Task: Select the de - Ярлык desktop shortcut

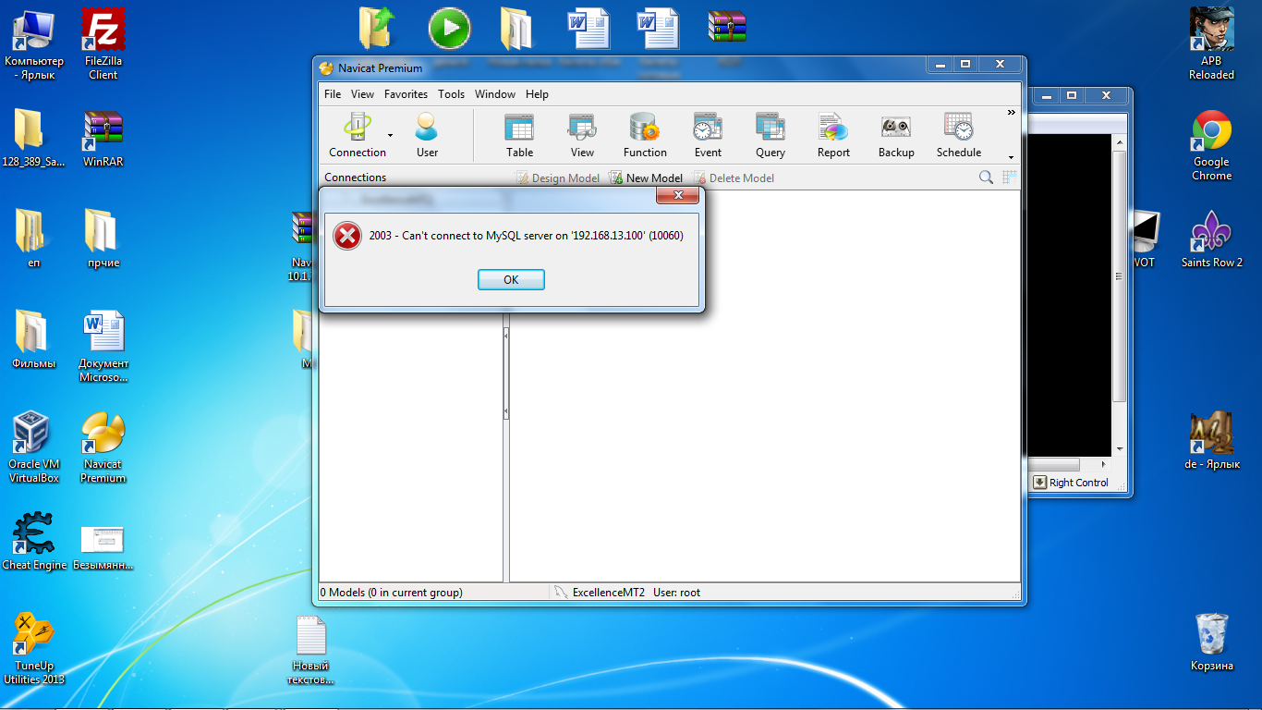Action: pyautogui.click(x=1211, y=440)
